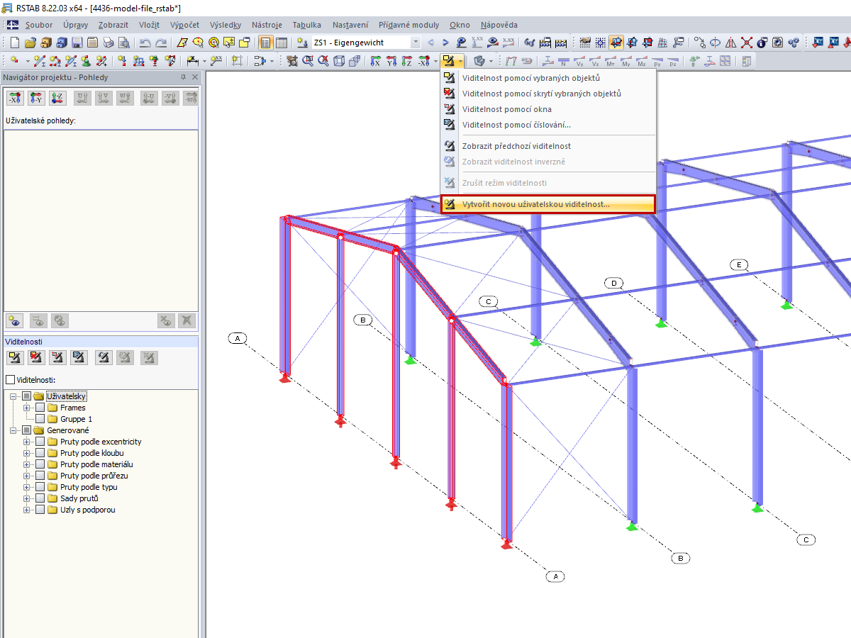Enable the Viditelnosti checkbox
Image resolution: width=851 pixels, height=638 pixels.
pyautogui.click(x=10, y=380)
